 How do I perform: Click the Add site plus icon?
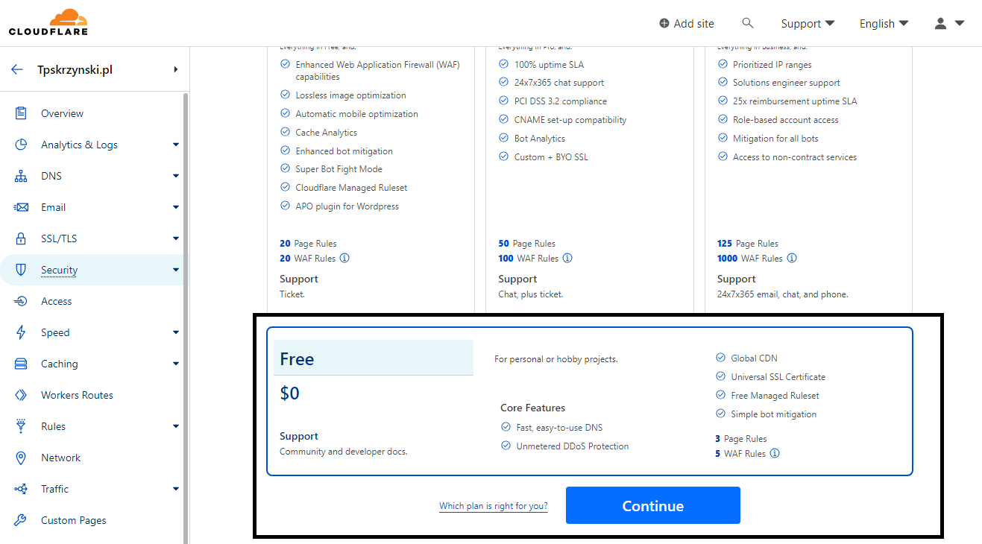[x=664, y=23]
